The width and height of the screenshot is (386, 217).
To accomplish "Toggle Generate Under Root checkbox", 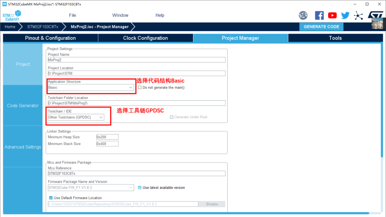I will [172, 117].
